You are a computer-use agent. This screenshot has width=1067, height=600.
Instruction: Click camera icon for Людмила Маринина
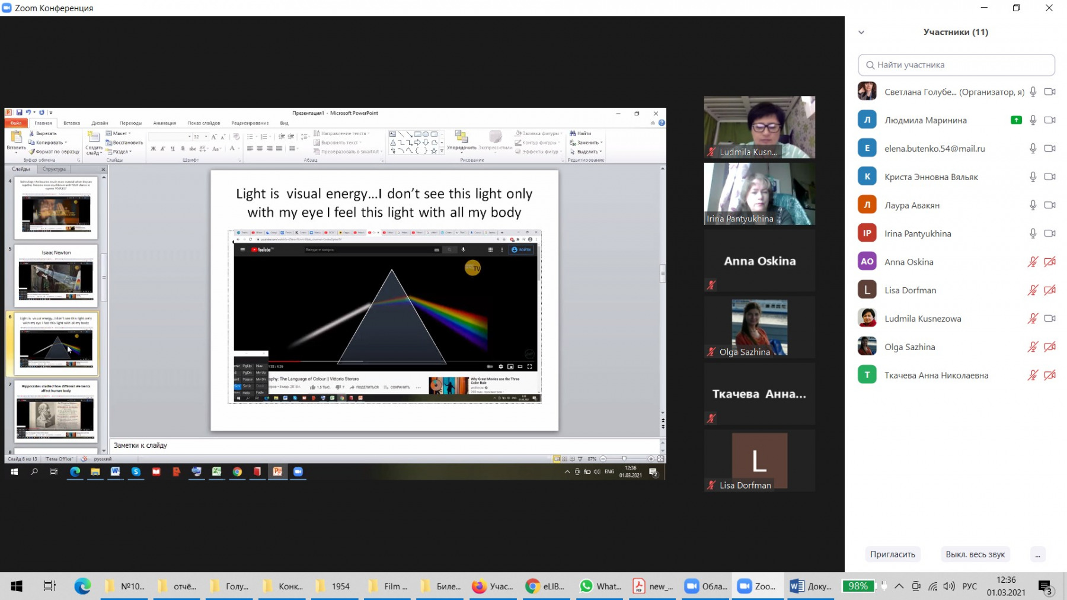1050,120
